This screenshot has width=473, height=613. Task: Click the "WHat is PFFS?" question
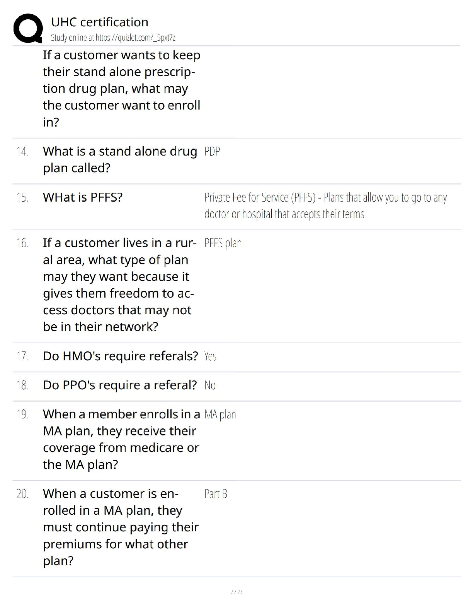pos(83,197)
